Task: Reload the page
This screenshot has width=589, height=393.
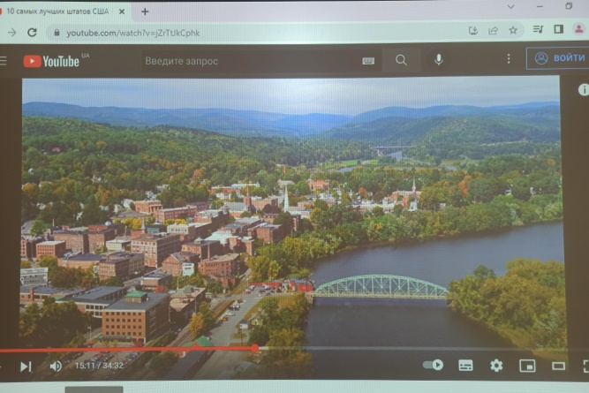Action: 32,33
